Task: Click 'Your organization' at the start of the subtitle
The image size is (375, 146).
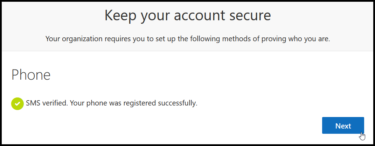Action: pos(73,39)
